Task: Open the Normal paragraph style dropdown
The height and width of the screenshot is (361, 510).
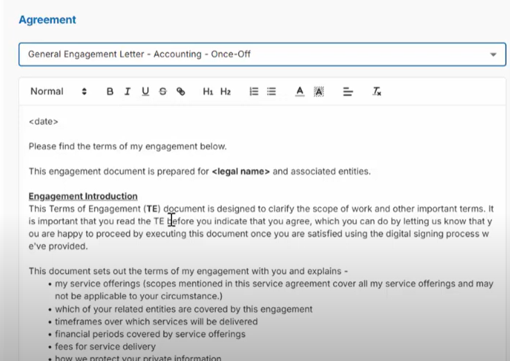Action: coord(58,91)
